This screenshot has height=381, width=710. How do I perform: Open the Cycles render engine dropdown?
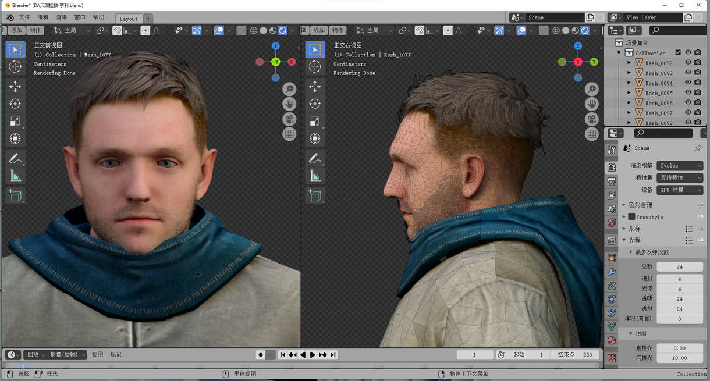(x=680, y=165)
